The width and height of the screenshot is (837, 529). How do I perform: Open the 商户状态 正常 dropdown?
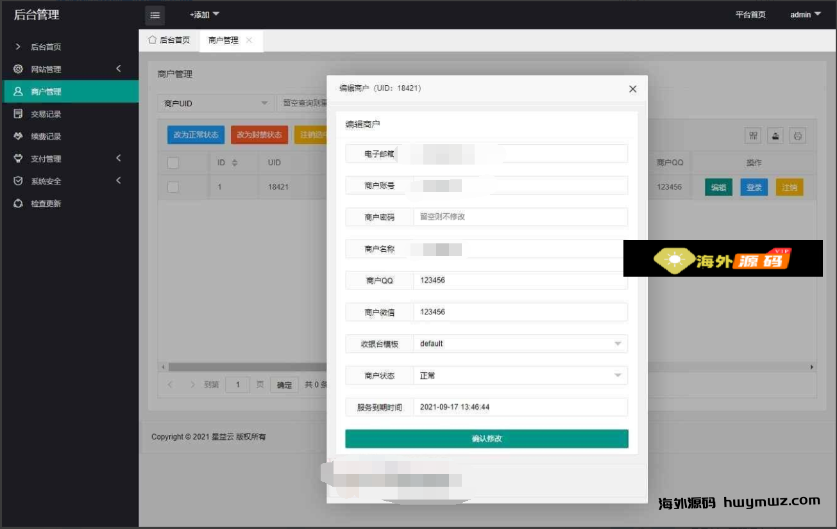[x=520, y=376]
